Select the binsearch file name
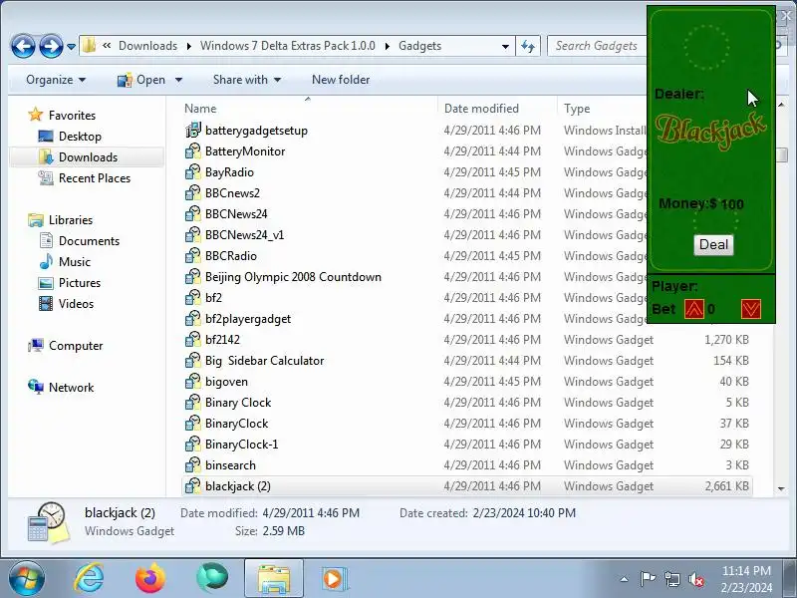797x598 pixels. pyautogui.click(x=230, y=465)
